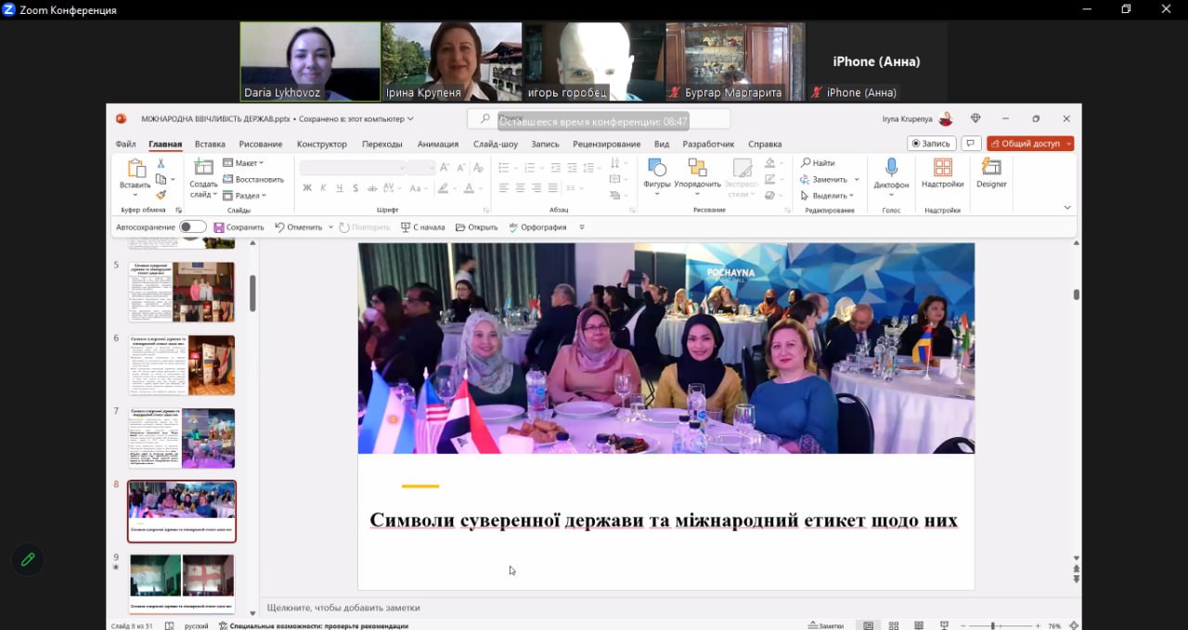Click the Zoom annotation pencil button
Image resolution: width=1188 pixels, height=630 pixels.
point(28,559)
